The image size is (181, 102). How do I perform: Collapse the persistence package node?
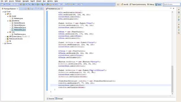tap(8, 21)
